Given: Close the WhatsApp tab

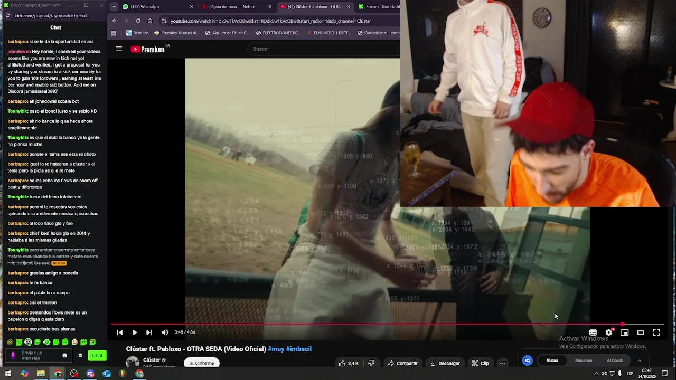Looking at the screenshot, I should (191, 7).
